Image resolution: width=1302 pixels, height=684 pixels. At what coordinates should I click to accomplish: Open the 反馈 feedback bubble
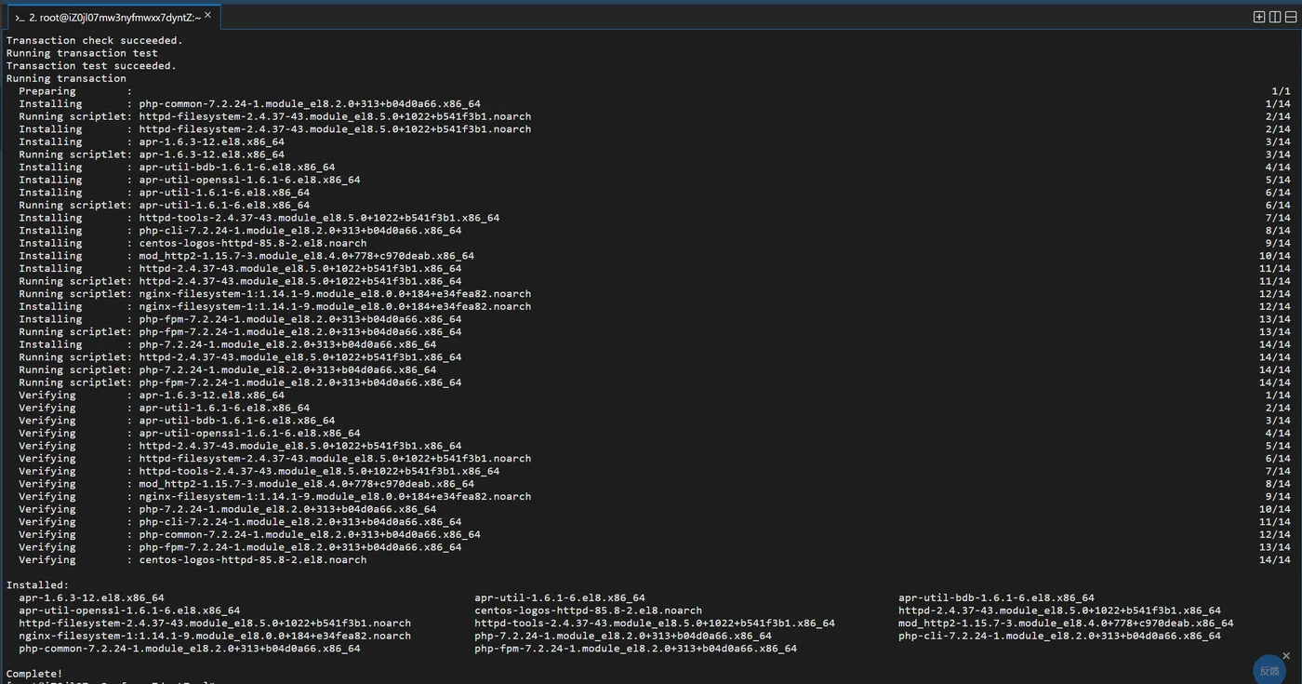click(1269, 671)
